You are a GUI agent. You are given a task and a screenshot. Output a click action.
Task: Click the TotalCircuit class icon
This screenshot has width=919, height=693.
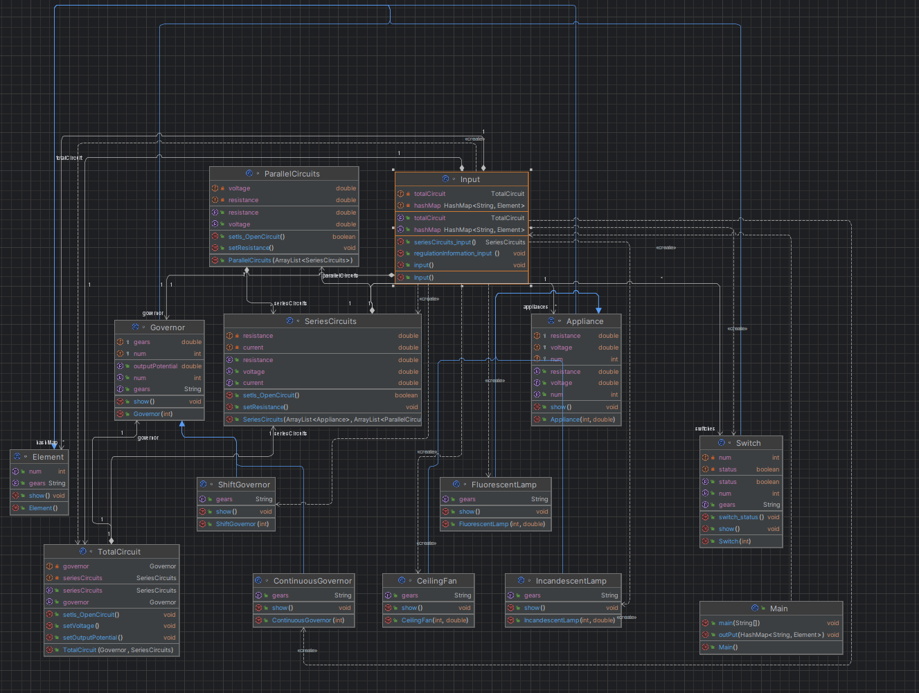pos(83,551)
